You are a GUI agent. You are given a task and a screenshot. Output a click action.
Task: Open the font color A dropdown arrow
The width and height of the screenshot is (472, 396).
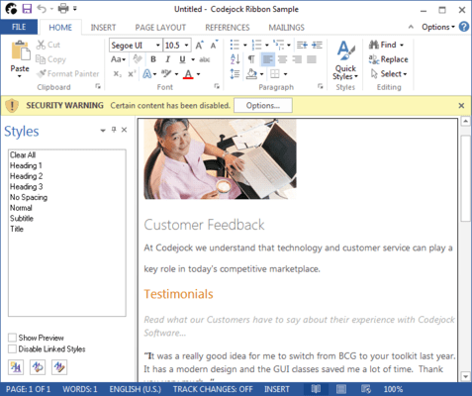pos(198,74)
